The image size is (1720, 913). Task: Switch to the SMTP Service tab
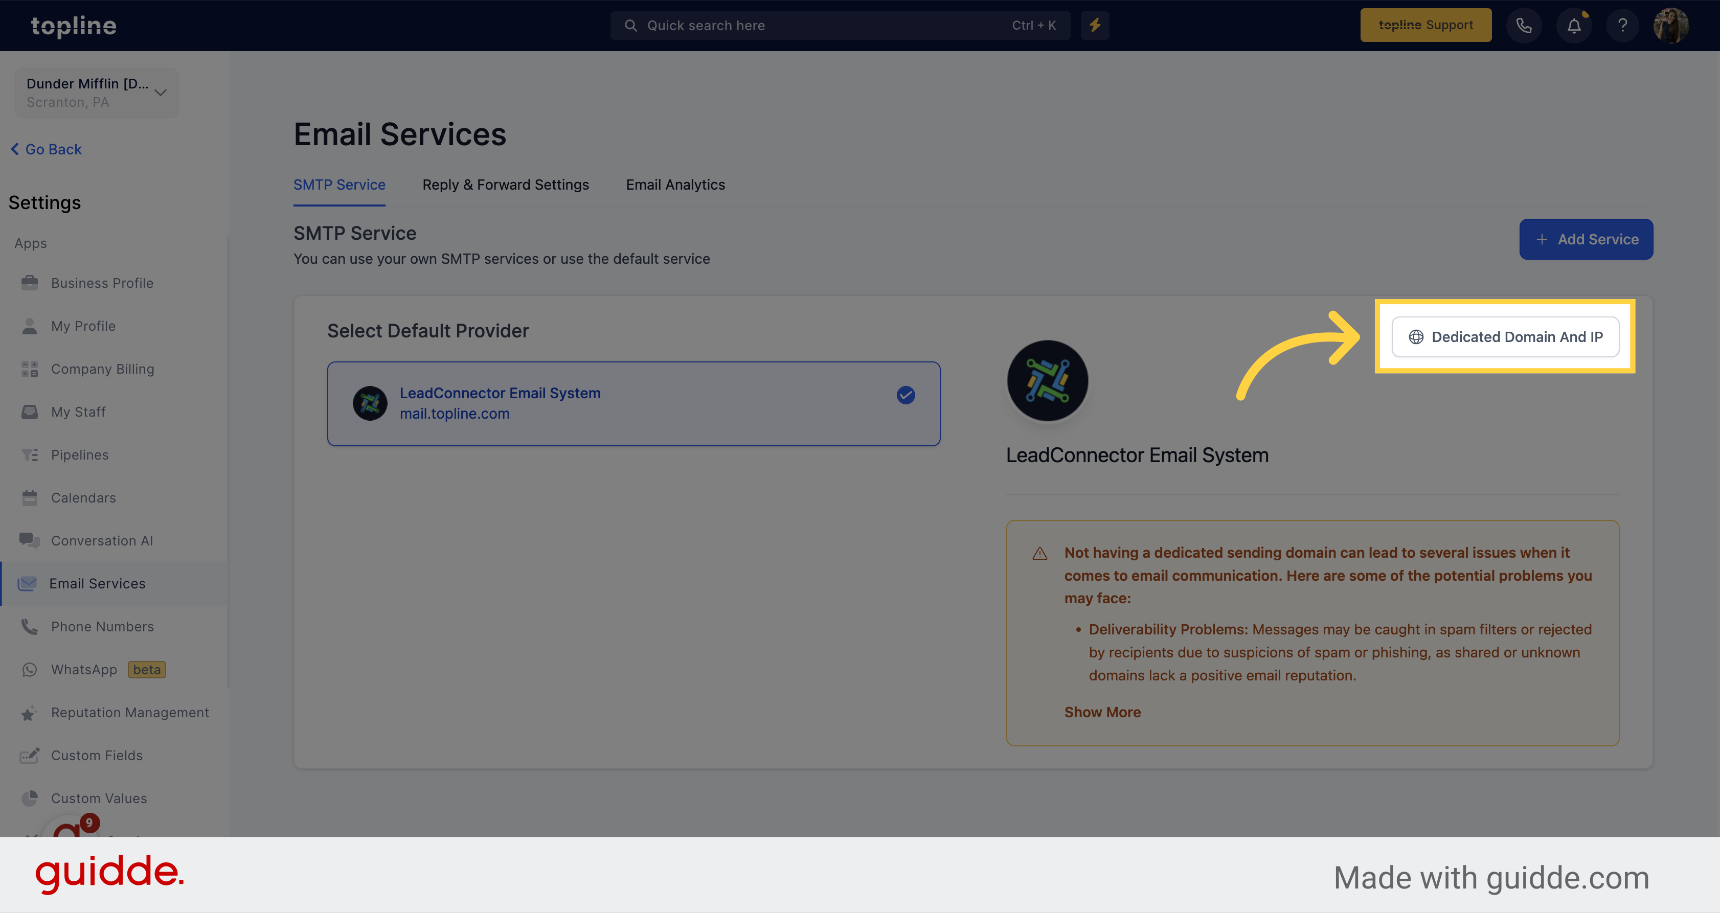click(339, 185)
